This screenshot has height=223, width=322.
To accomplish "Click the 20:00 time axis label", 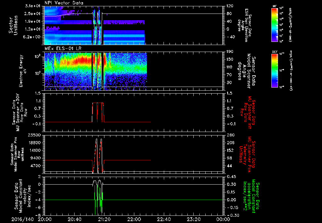I will coord(45,219).
